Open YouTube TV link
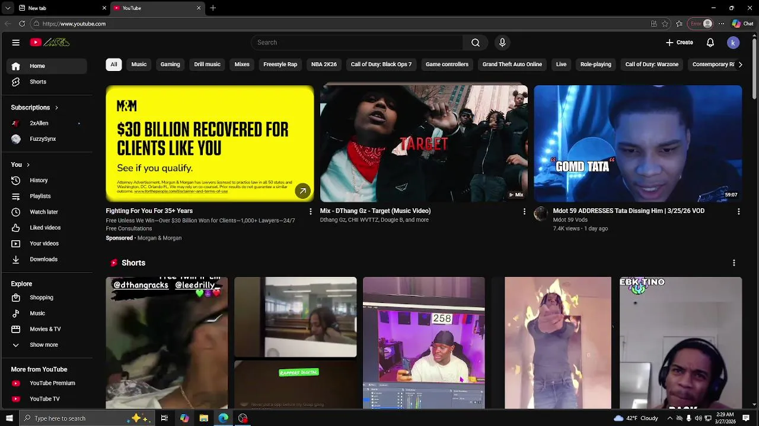The image size is (759, 426). point(46,399)
